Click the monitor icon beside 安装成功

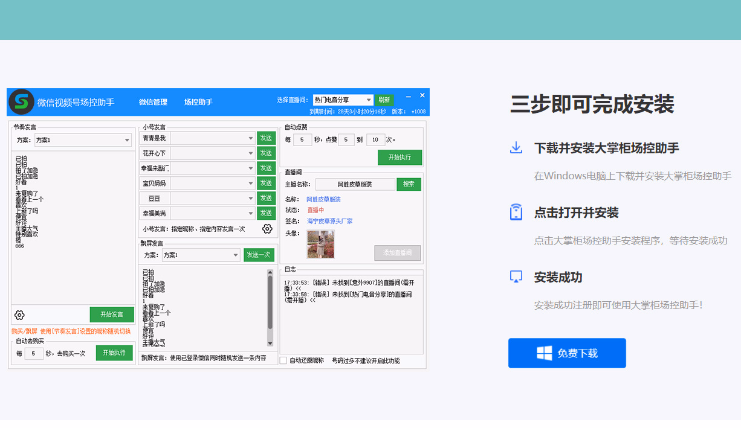pyautogui.click(x=516, y=277)
